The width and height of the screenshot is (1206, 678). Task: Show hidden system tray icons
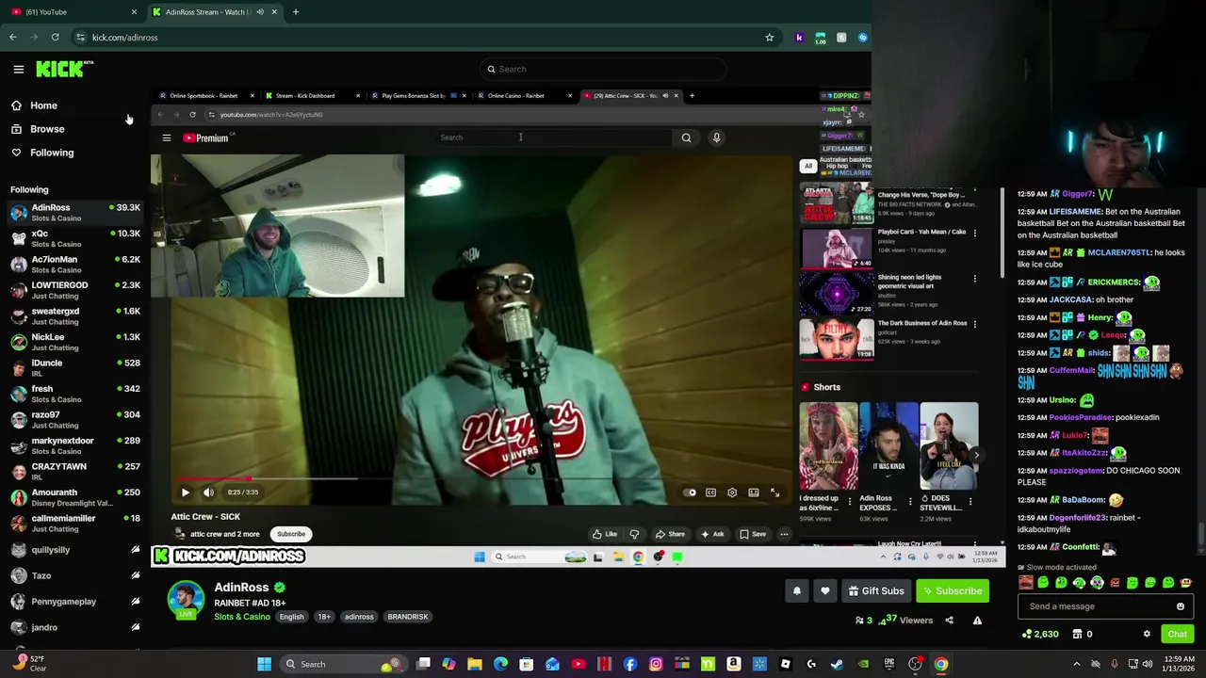coord(1077,664)
